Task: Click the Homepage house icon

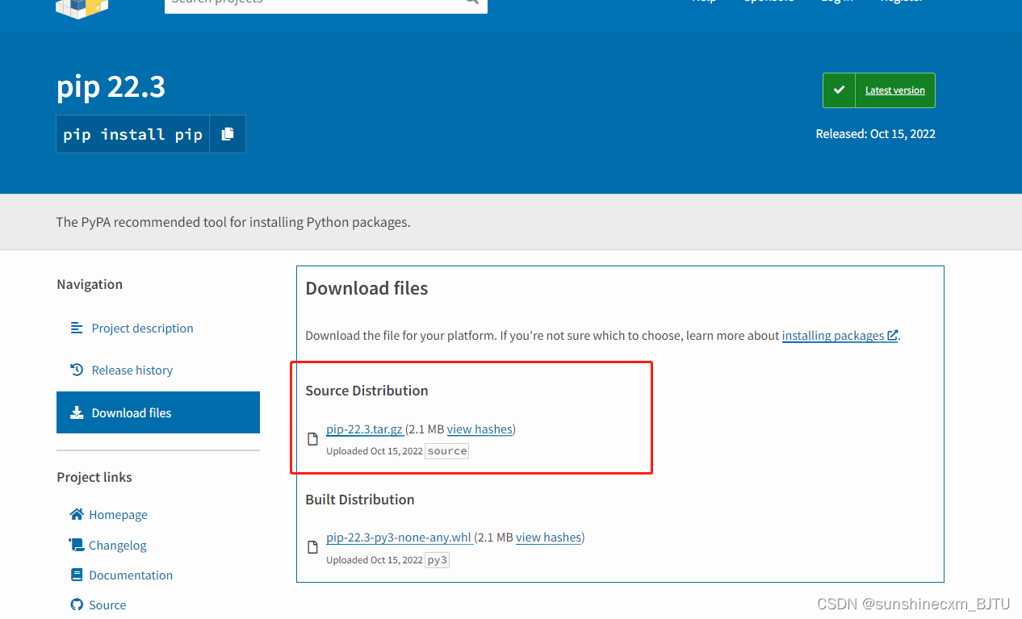Action: pos(77,514)
